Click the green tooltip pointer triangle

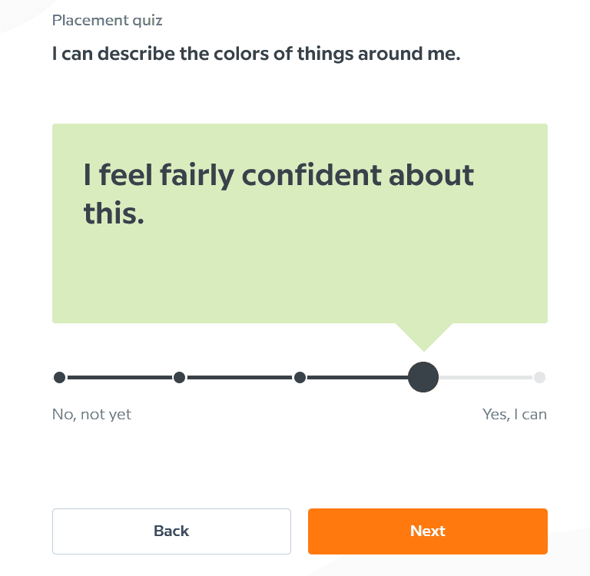[423, 334]
